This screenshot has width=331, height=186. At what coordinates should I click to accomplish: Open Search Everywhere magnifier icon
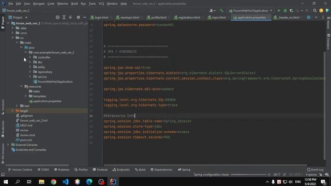(x=315, y=10)
